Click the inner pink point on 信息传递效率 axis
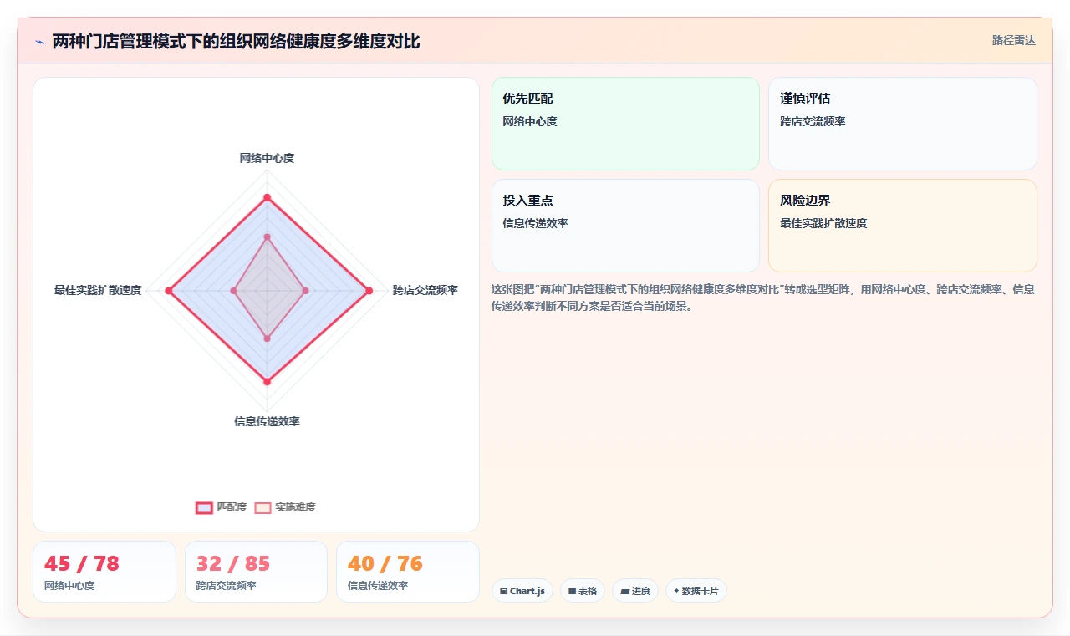 point(267,338)
